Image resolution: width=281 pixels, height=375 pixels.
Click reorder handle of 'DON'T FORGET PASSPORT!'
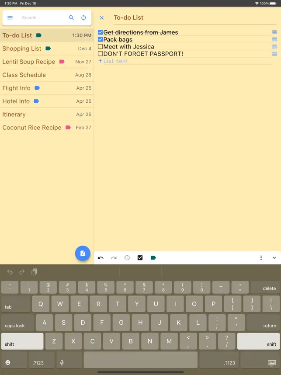click(274, 54)
